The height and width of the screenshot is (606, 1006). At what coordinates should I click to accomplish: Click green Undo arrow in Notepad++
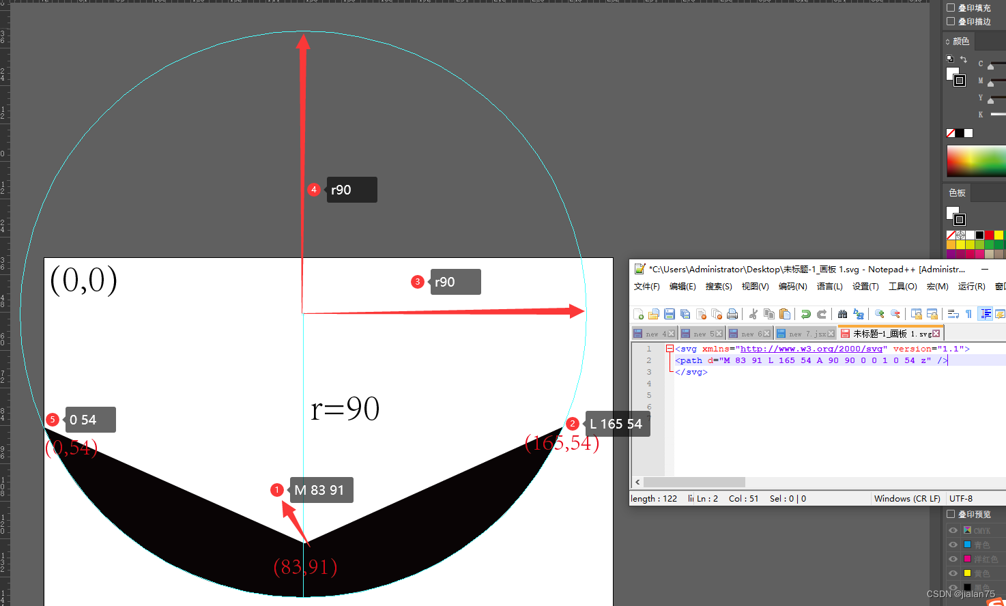click(x=806, y=314)
